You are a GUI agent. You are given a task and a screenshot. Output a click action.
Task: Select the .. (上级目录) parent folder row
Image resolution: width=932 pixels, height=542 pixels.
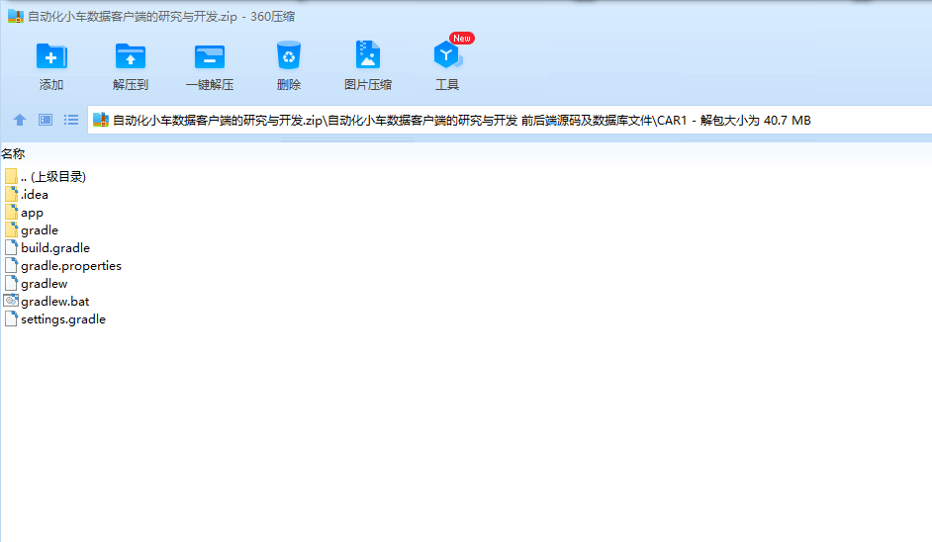pos(46,176)
